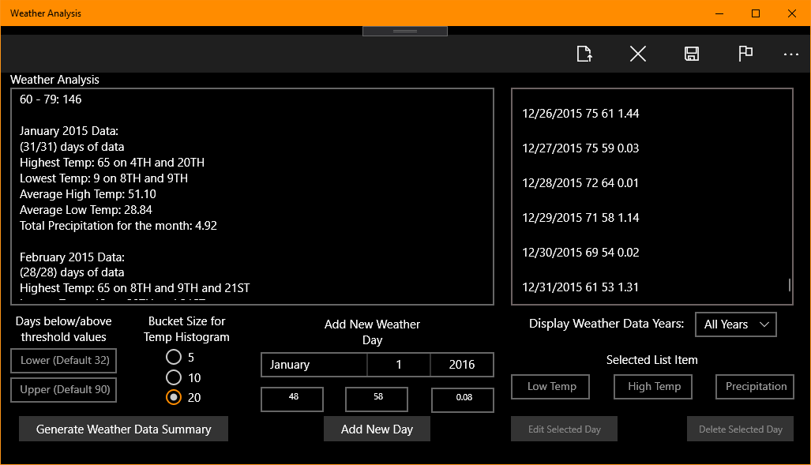The image size is (811, 465).
Task: Select bucket size 20 radio button
Action: tap(174, 397)
